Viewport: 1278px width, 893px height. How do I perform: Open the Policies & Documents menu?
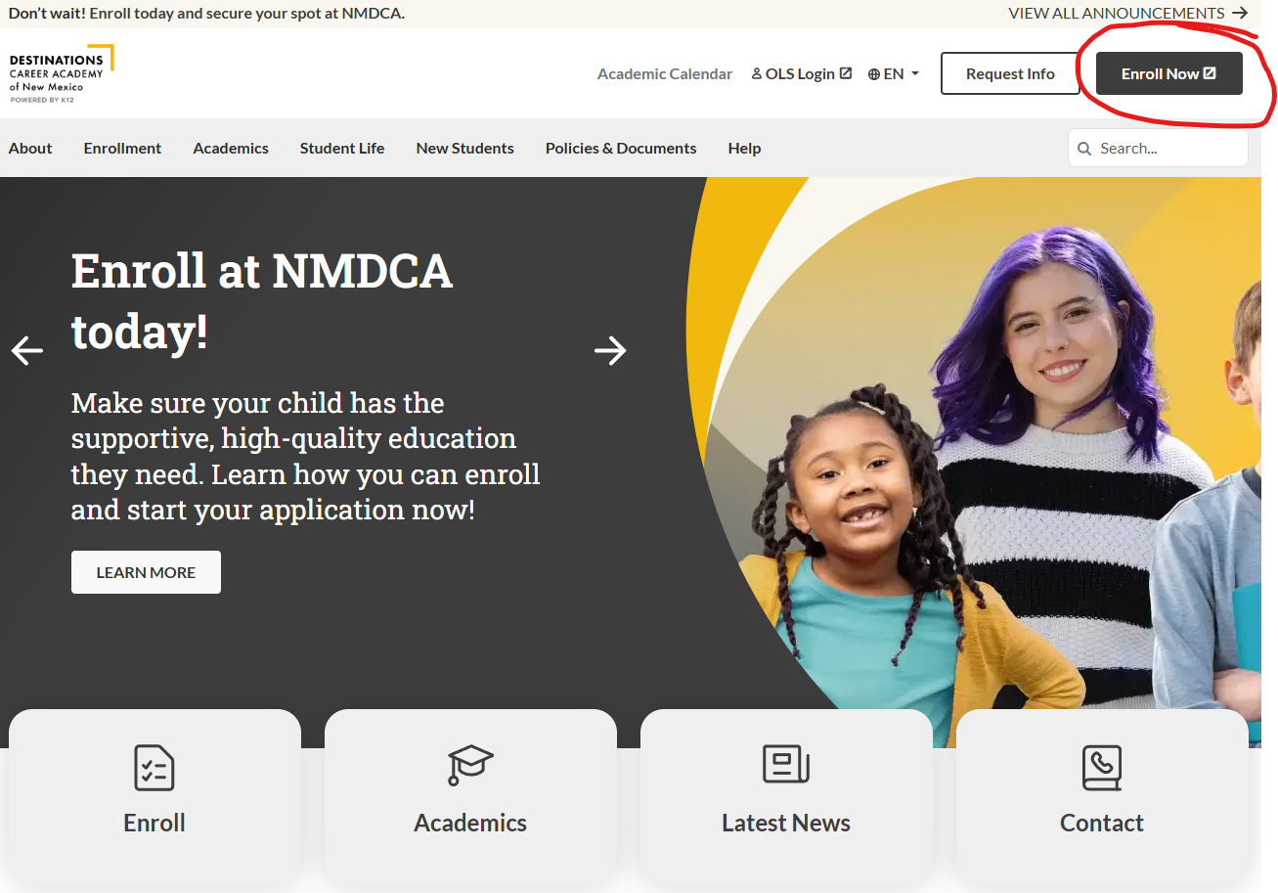[621, 149]
